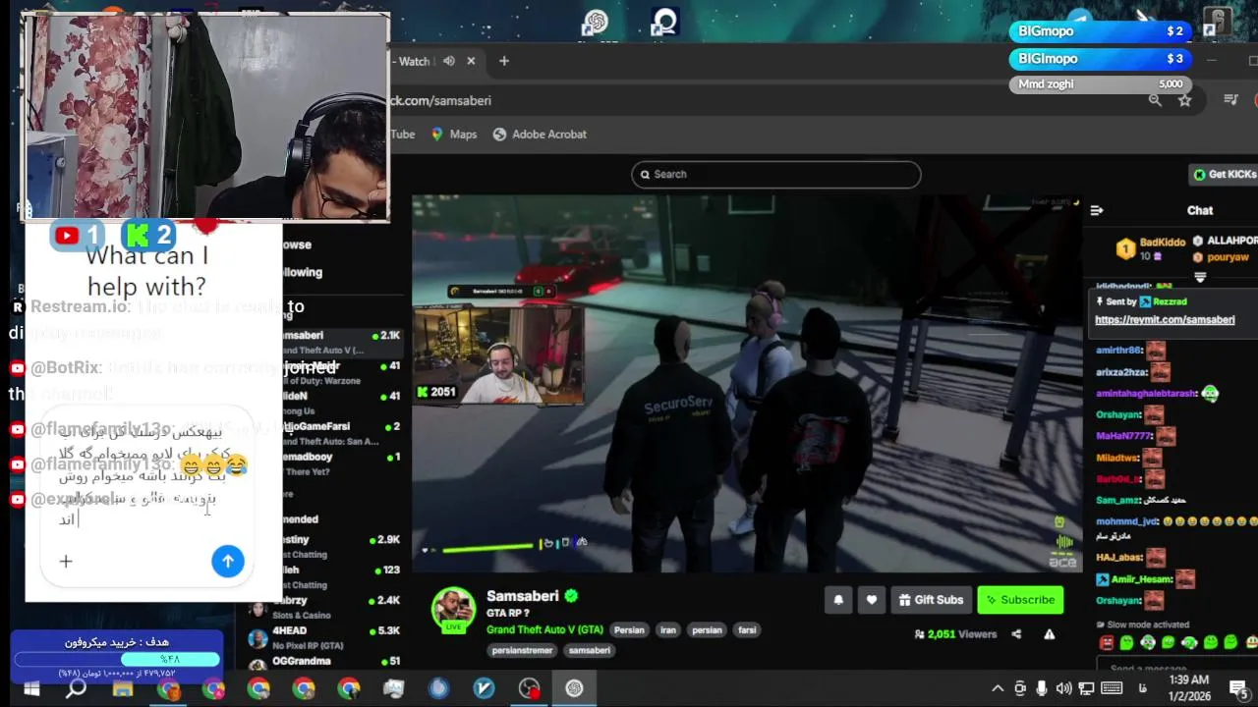Open Windows taskbar search
The width and height of the screenshot is (1258, 707).
pos(76,688)
